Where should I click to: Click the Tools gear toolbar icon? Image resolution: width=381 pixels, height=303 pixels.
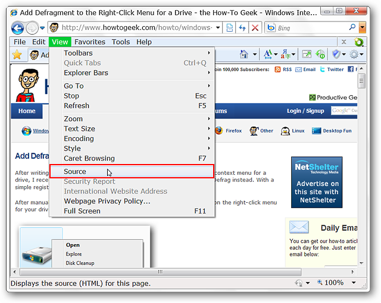pos(354,54)
